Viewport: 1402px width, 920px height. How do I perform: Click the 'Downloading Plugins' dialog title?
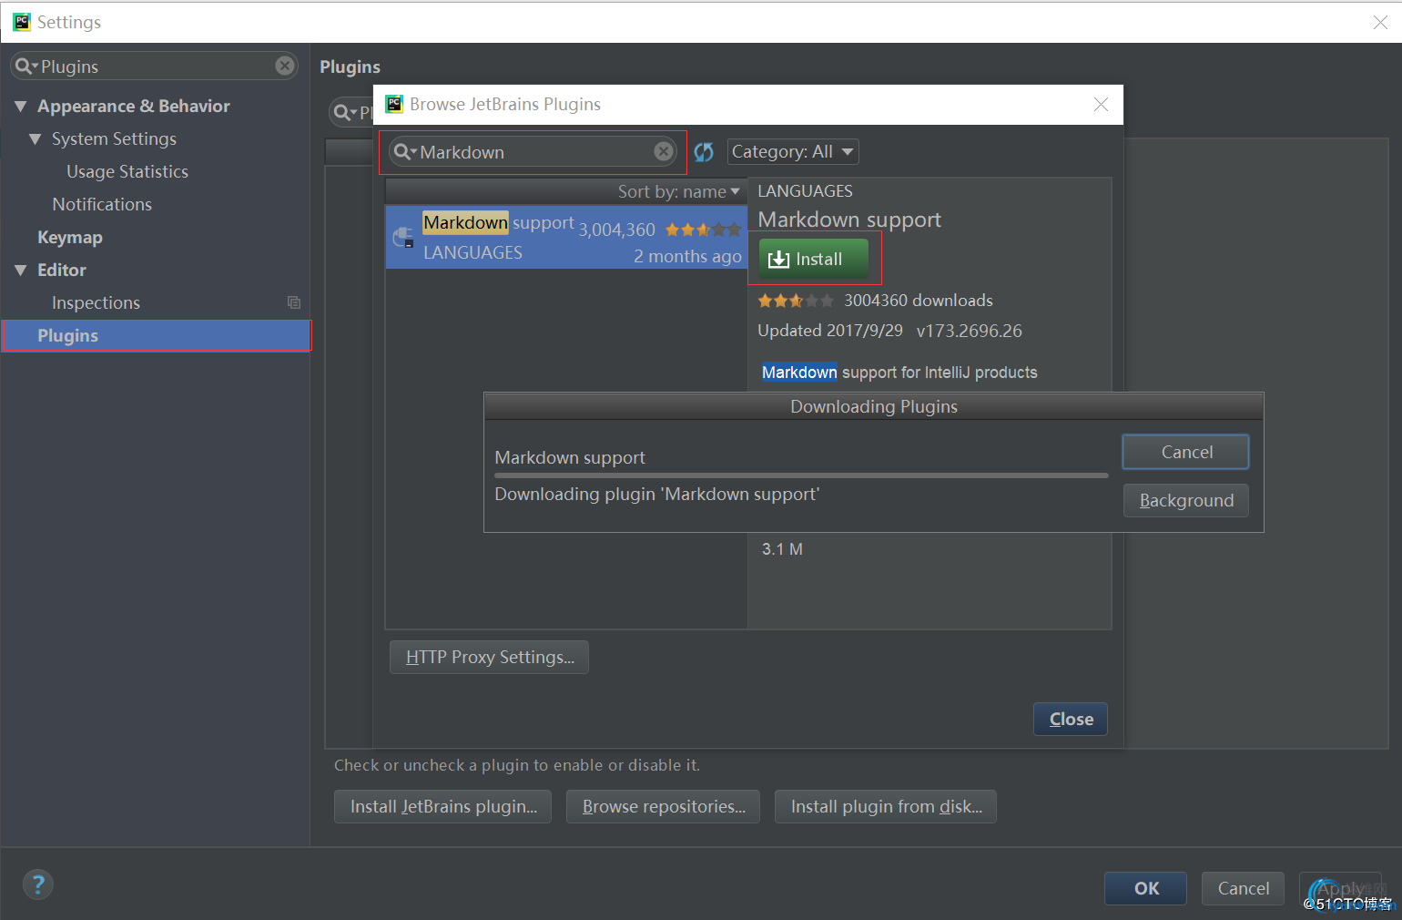[874, 406]
